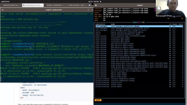The width and height of the screenshot is (187, 105).
Task: Select the metrics-server-v0.4.5 pod row
Action: tap(139, 71)
